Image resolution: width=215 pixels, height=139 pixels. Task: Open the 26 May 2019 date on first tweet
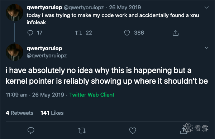pos(125,7)
